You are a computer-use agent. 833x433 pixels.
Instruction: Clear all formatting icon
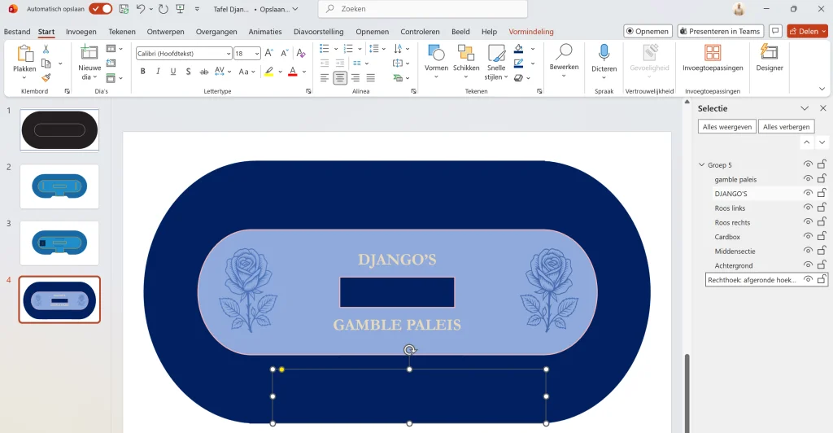pyautogui.click(x=301, y=53)
